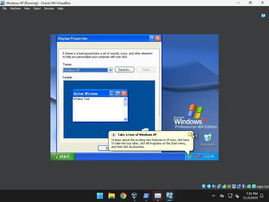Screen dimensions: 269x202
Task: Open the VirtualBox File menu
Action: click(4, 8)
